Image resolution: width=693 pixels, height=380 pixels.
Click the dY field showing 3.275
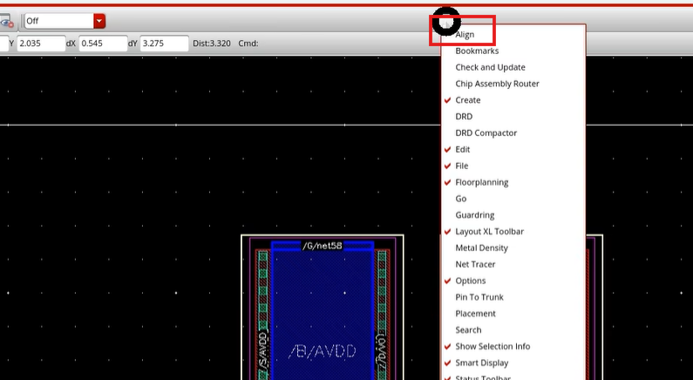coord(165,44)
